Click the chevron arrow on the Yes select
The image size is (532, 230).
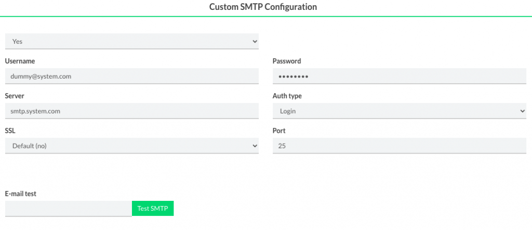255,41
